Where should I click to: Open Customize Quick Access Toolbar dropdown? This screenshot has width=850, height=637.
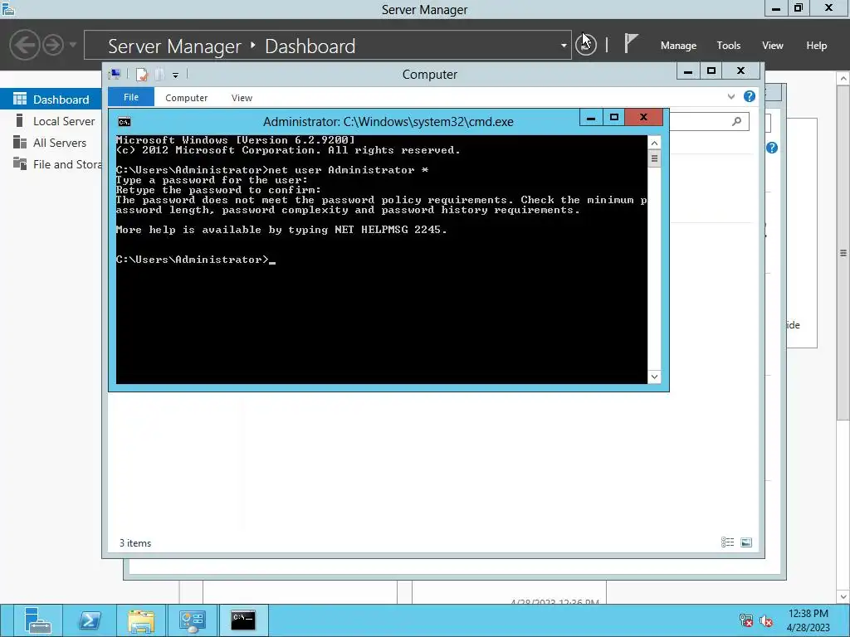176,75
